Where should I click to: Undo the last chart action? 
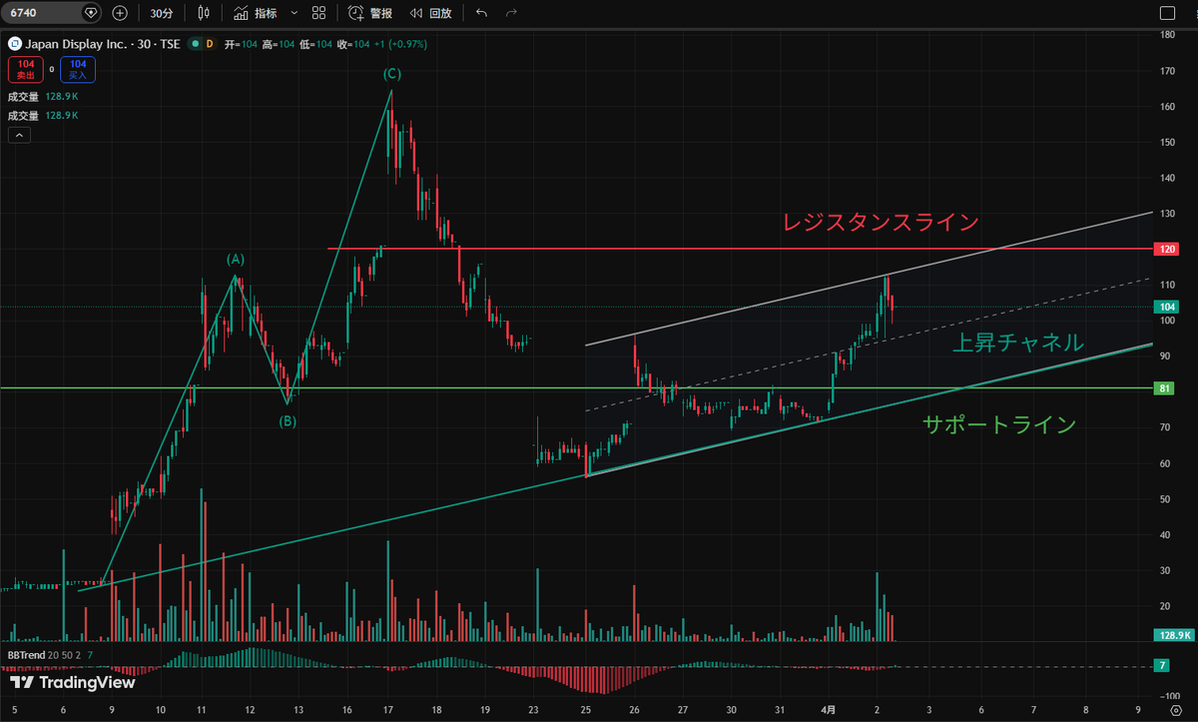482,13
